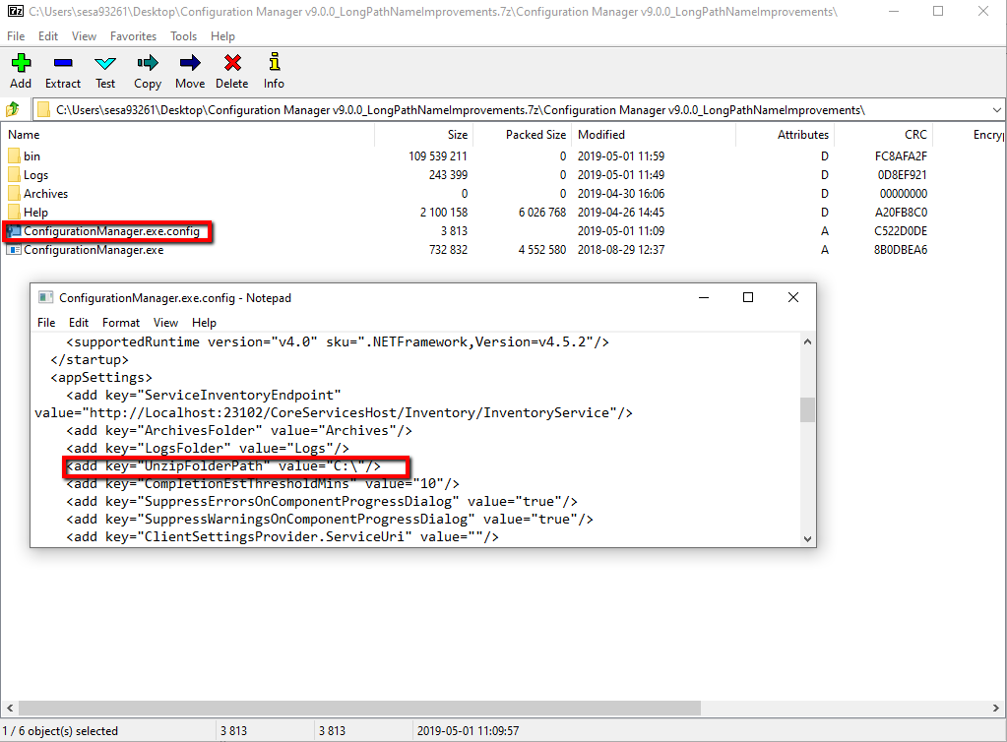Screen dimensions: 1007x742
Task: Click the 7-Zip scroll left arrow
Action: (x=10, y=708)
